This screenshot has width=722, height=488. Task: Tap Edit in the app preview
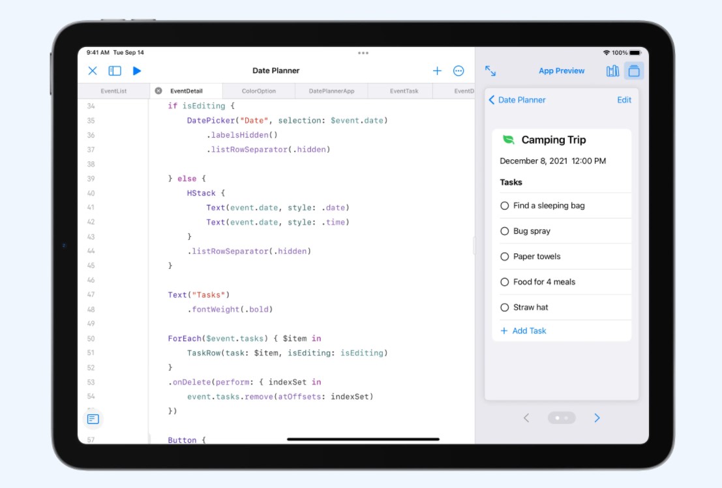point(624,99)
